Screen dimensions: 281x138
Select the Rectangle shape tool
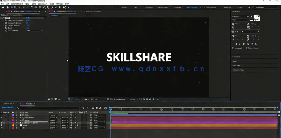[x=40, y=8]
